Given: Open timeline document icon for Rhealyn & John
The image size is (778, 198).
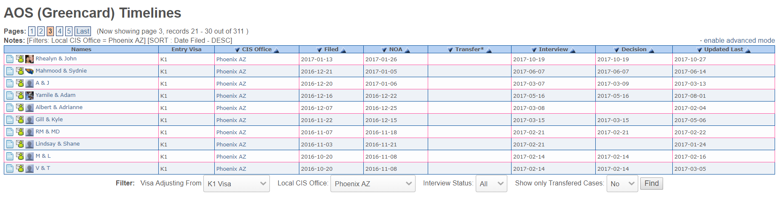Looking at the screenshot, I should [x=10, y=59].
